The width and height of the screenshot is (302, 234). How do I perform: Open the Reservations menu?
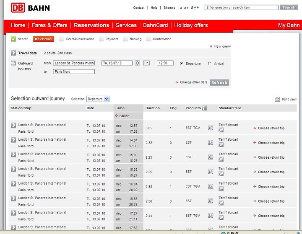tap(91, 25)
